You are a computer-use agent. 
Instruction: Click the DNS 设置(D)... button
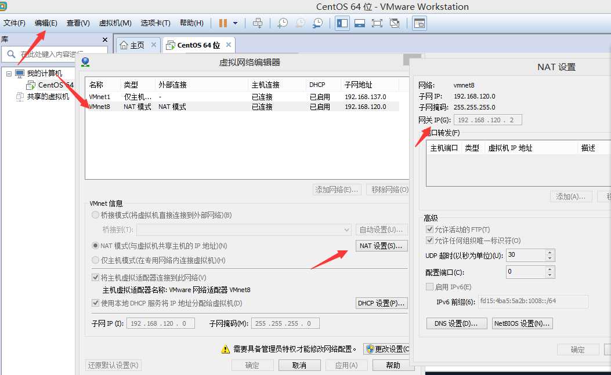coord(456,323)
